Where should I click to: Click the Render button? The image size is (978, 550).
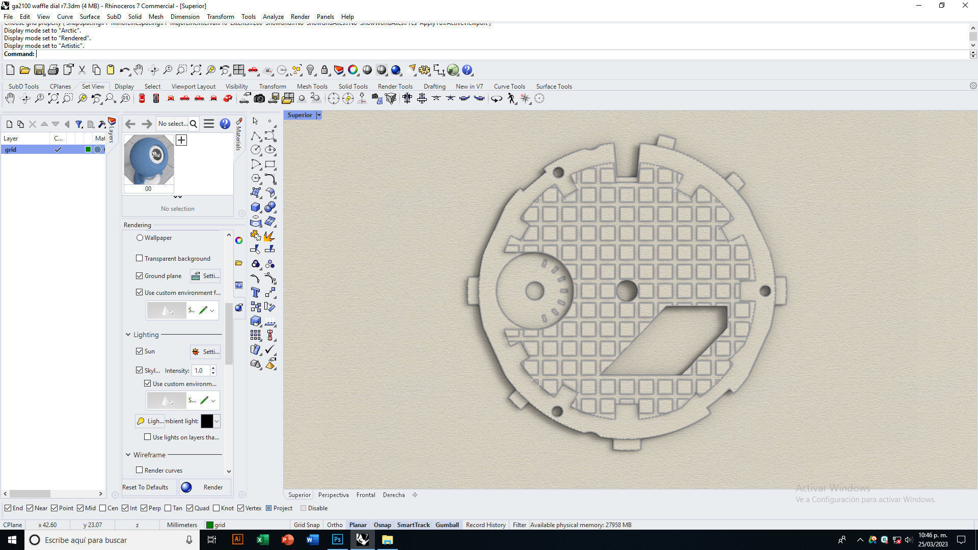(205, 487)
